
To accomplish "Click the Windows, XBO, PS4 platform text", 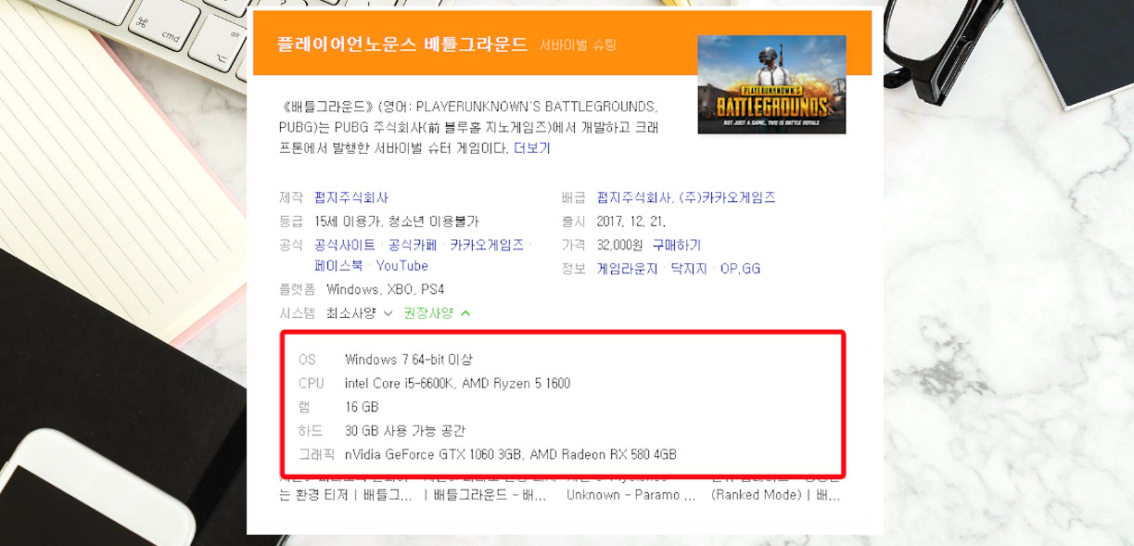I will pos(385,290).
